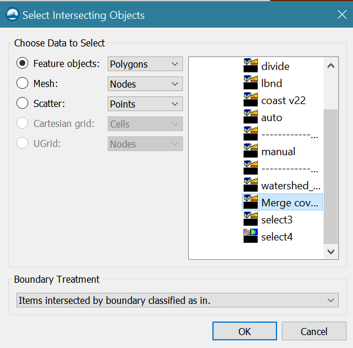This screenshot has width=353, height=348.
Task: Select the select3 item in the list
Action: (277, 220)
